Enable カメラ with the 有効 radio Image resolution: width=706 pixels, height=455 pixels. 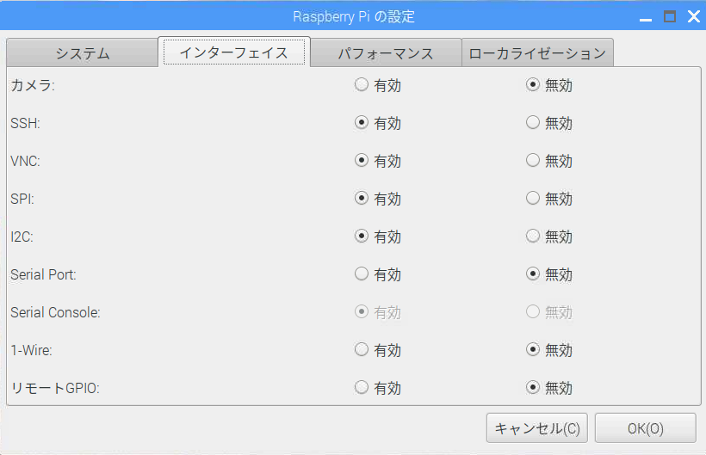362,84
